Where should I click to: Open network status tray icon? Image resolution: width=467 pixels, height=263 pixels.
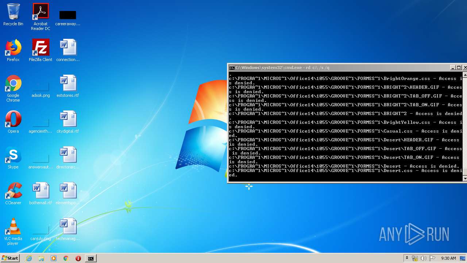(415, 258)
